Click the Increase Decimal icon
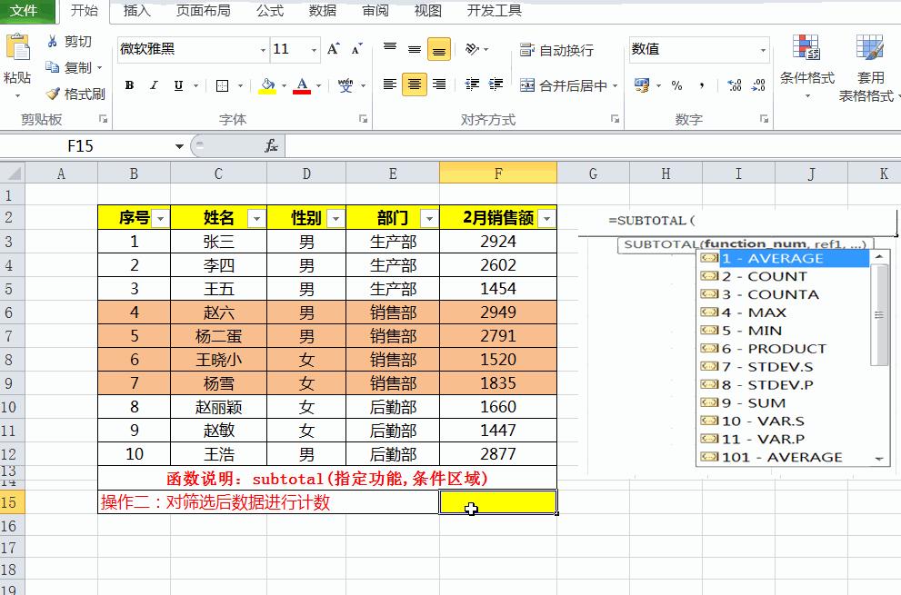Image resolution: width=901 pixels, height=595 pixels. tap(736, 85)
